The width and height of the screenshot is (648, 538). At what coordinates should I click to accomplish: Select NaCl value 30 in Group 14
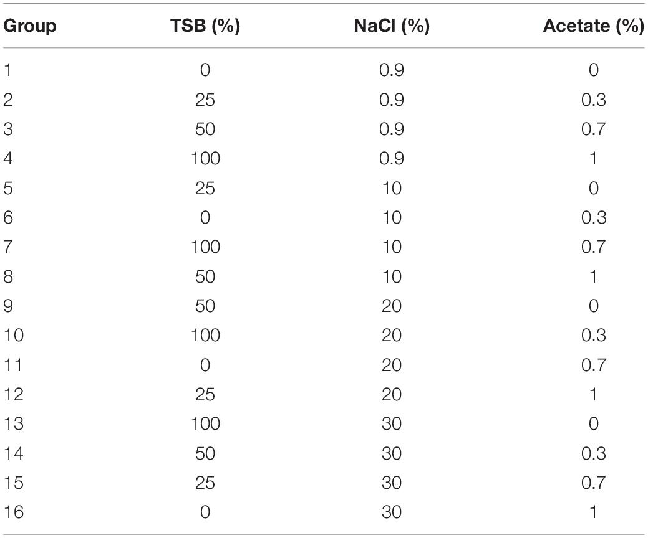point(392,453)
